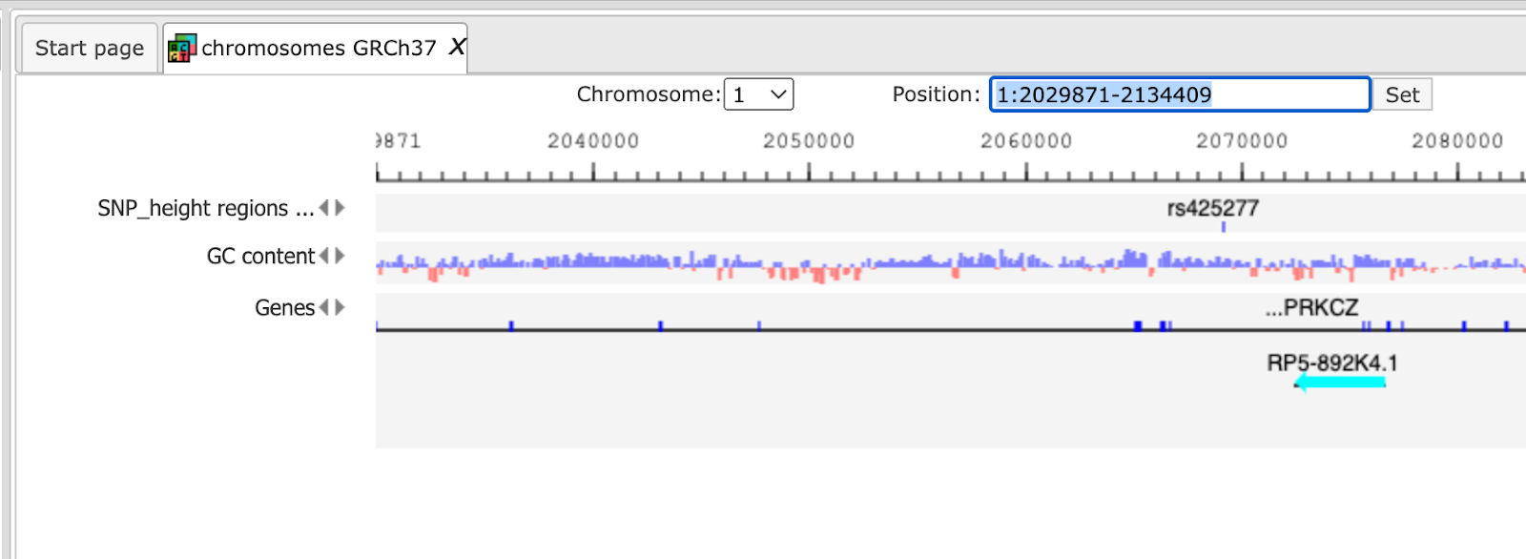Click the GC content track label
Image resolution: width=1526 pixels, height=559 pixels.
pyautogui.click(x=260, y=256)
